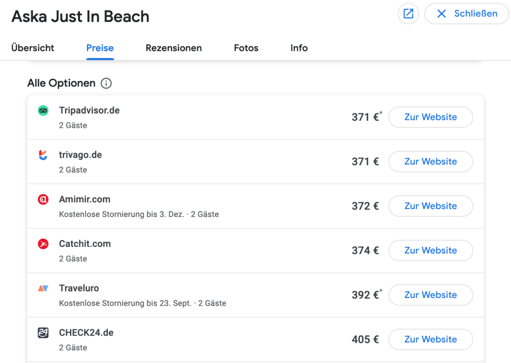Click Zur Website for Catchit.com
This screenshot has height=363, width=511.
pyautogui.click(x=431, y=251)
